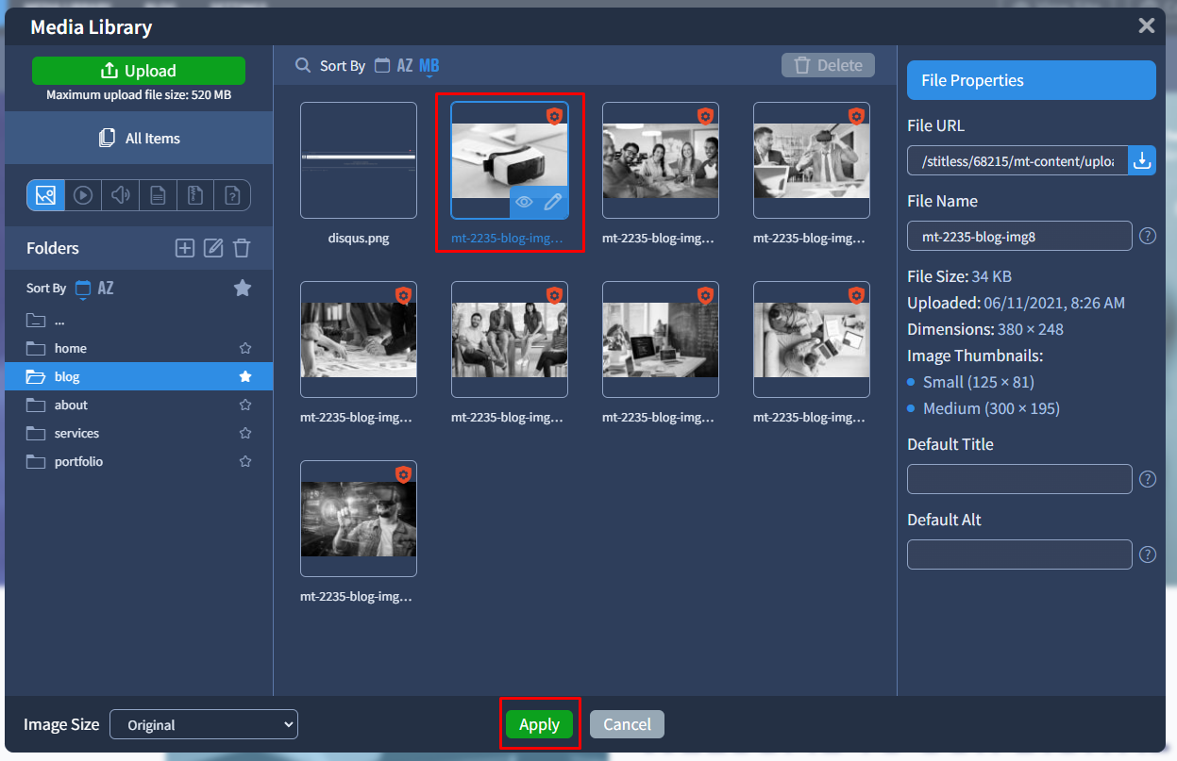Click the Dimensions value 380 × 248

[x=1029, y=329]
